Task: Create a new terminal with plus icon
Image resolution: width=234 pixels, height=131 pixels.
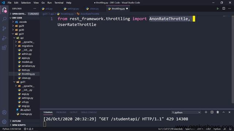Action: point(206,112)
